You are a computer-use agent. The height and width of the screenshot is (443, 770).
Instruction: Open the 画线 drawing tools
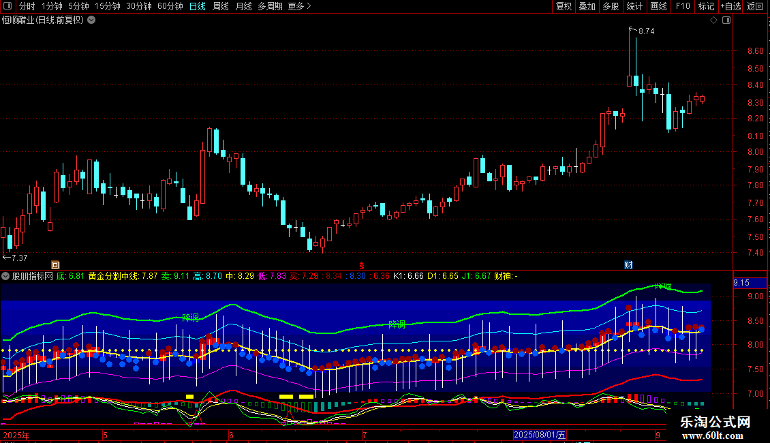coord(658,6)
